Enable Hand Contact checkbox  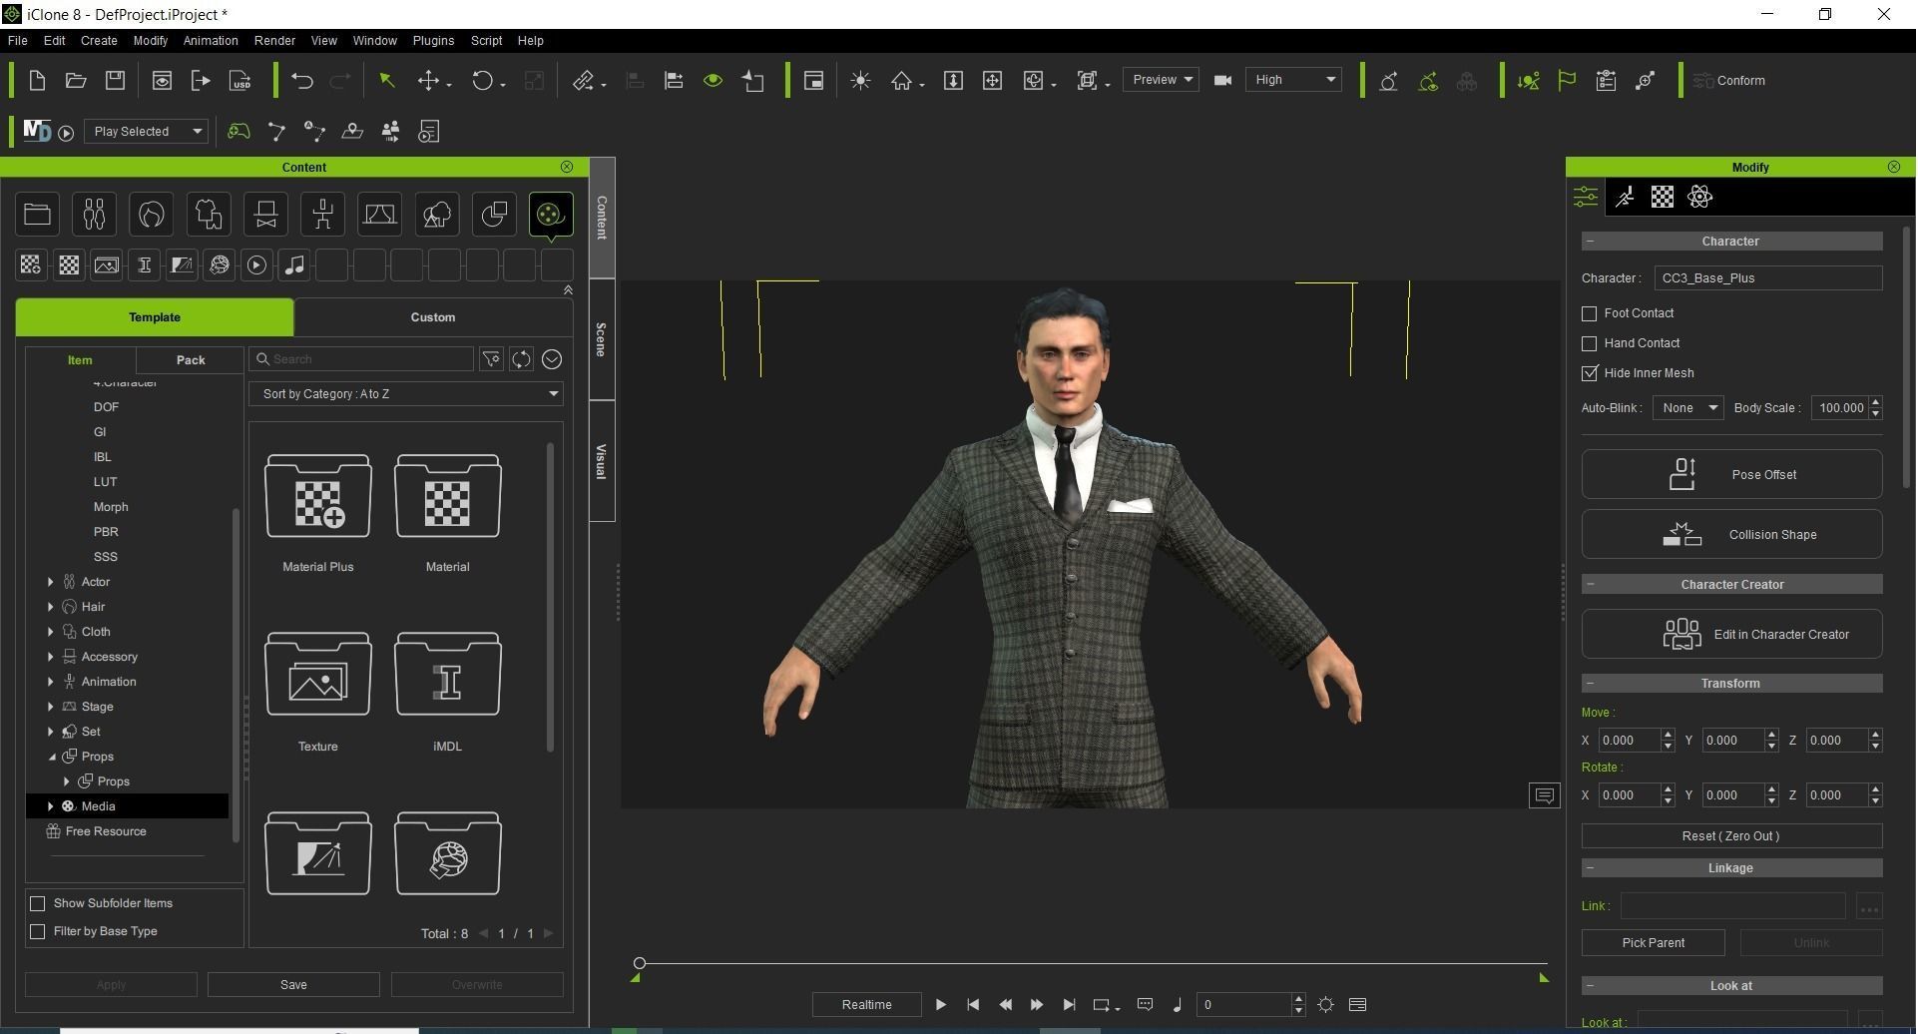(x=1590, y=343)
